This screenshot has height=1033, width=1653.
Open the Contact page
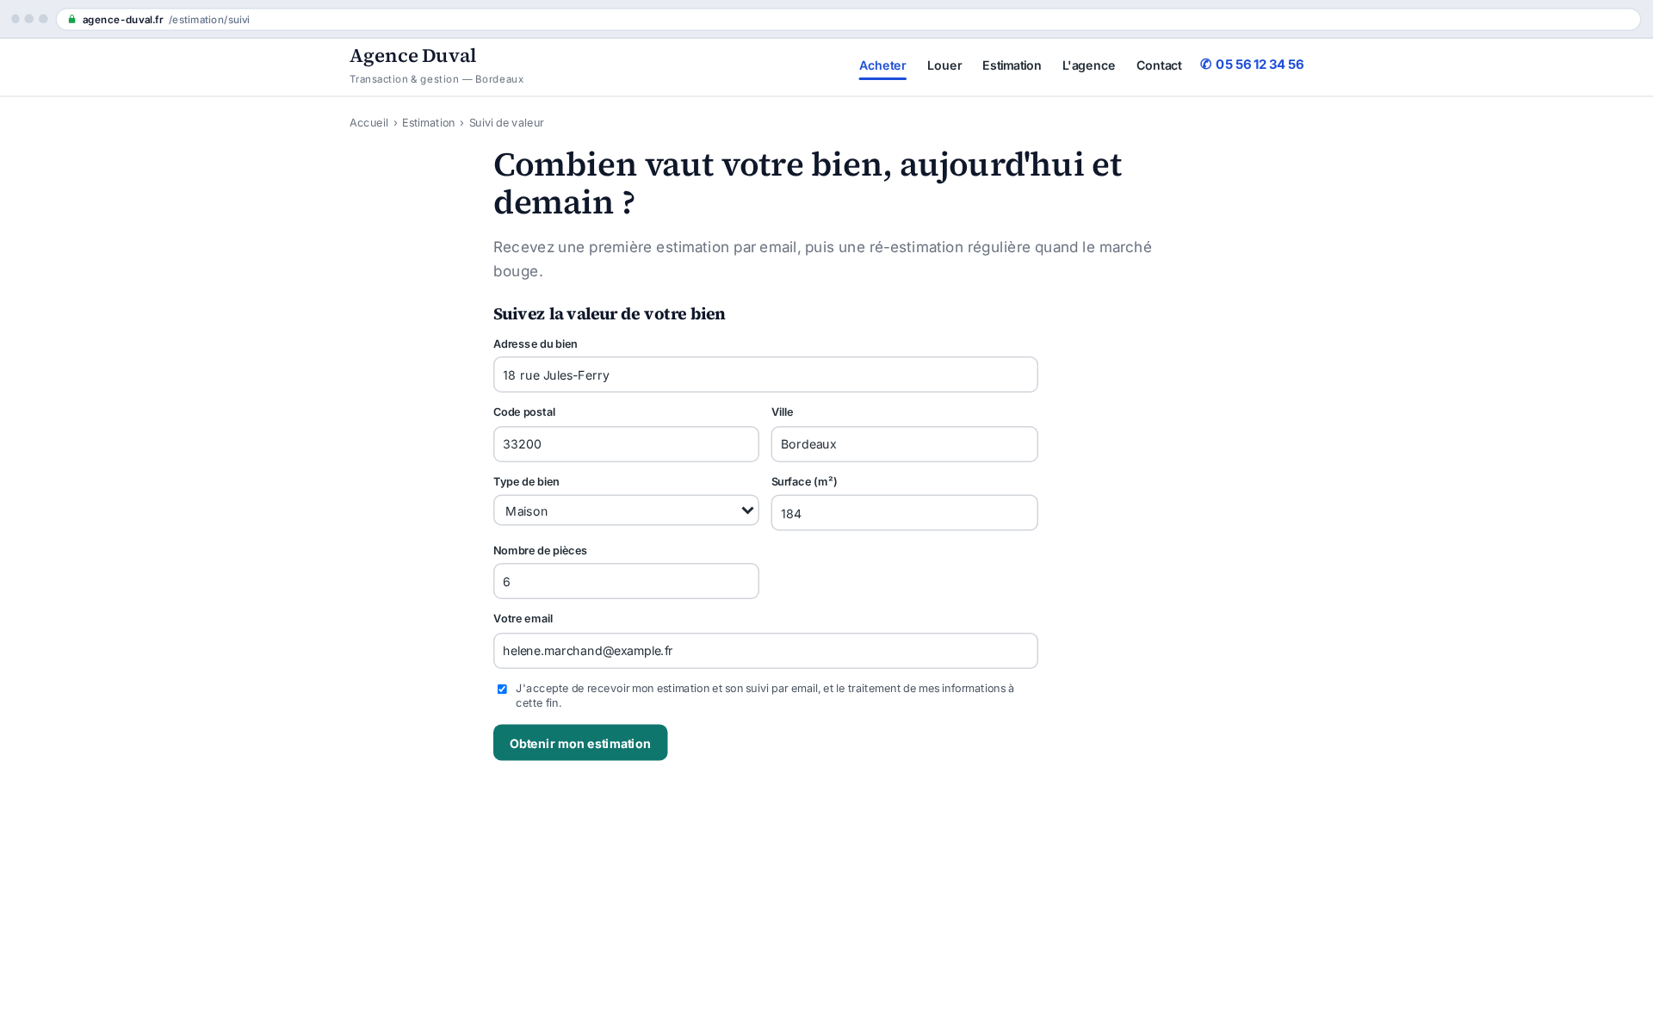tap(1159, 65)
